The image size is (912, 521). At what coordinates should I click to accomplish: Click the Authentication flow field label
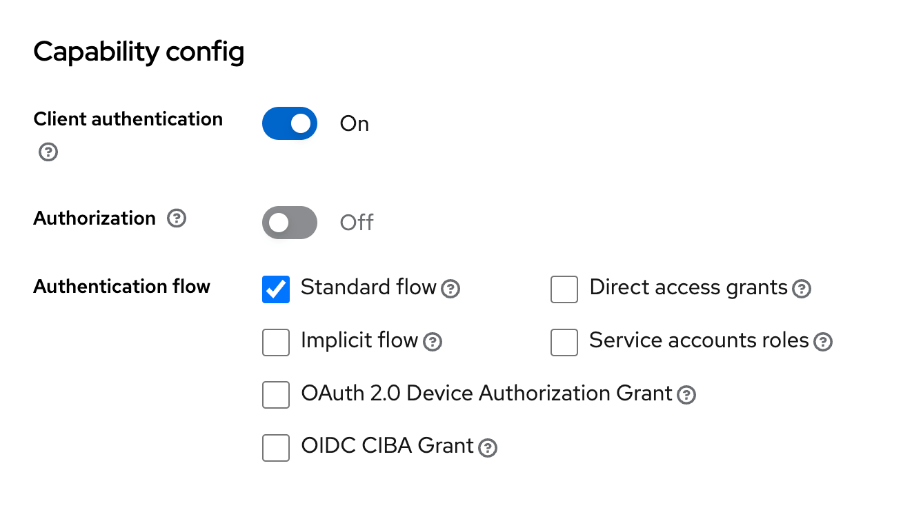[122, 286]
